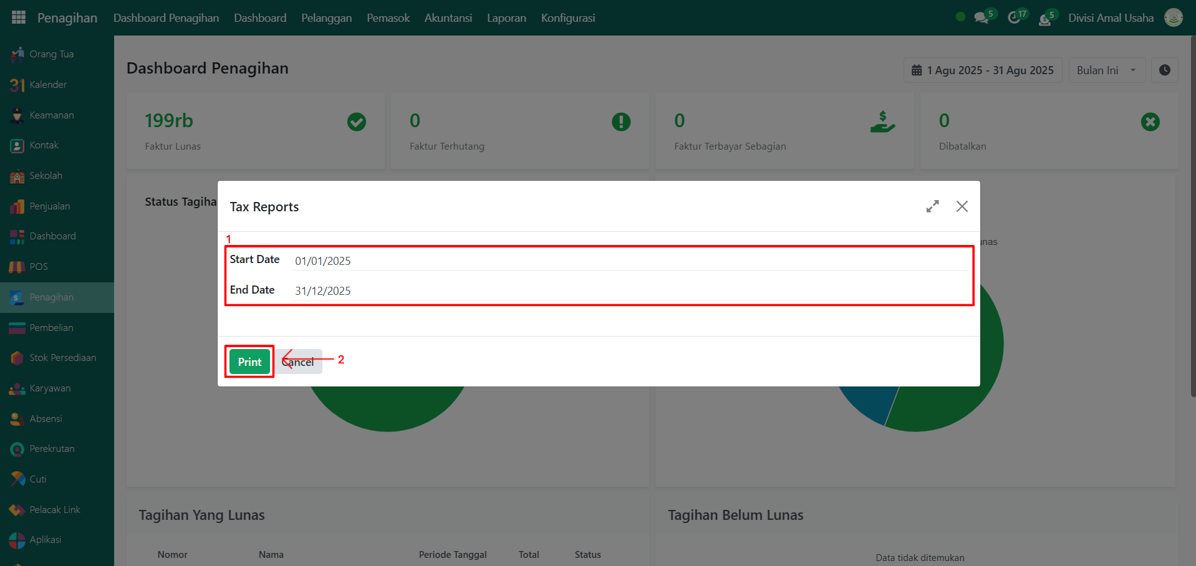1196x566 pixels.
Task: Expand the Bulan Ini period dropdown
Action: coord(1106,70)
